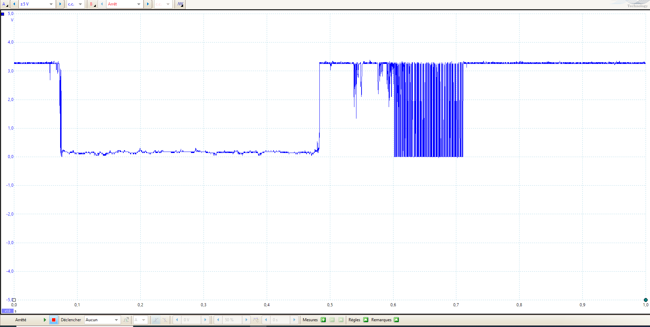The width and height of the screenshot is (650, 327).
Task: Increase channel B range with right arrow
Action: [x=148, y=4]
